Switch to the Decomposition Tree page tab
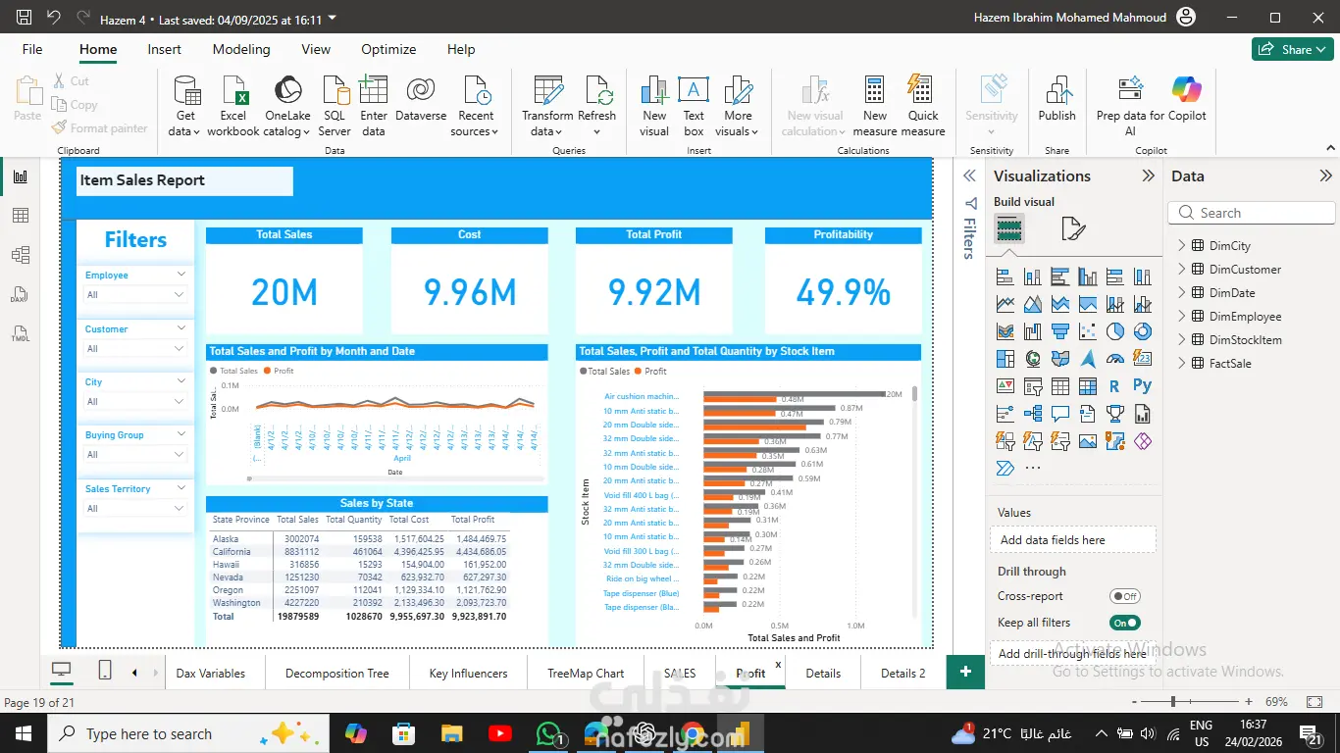Image resolution: width=1340 pixels, height=753 pixels. (336, 674)
